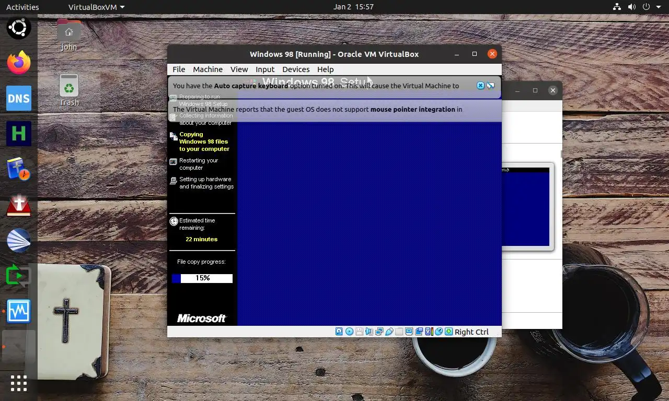Click the Ubuntu logo icon in dock
This screenshot has height=401, width=669.
point(19,27)
